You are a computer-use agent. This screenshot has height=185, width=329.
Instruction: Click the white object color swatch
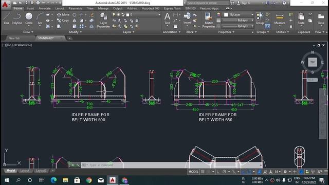pos(226,15)
